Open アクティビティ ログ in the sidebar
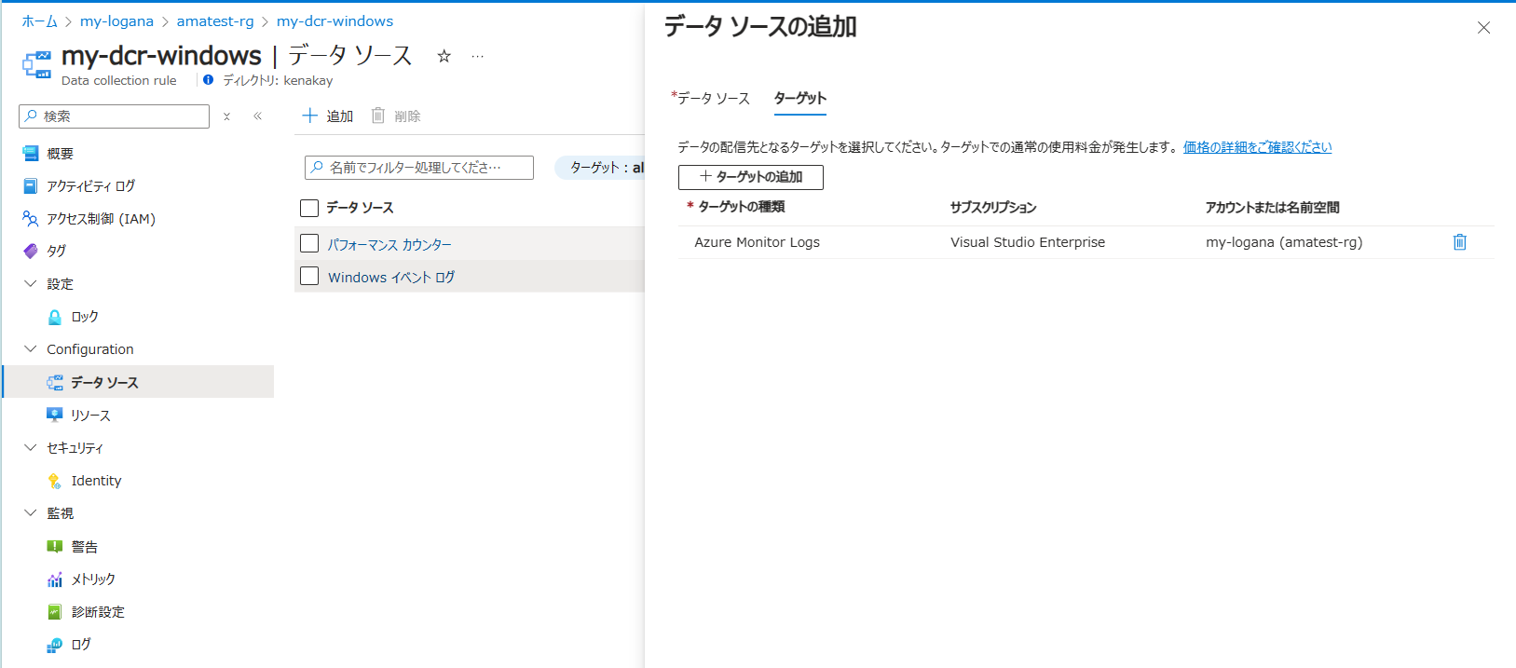Viewport: 1516px width, 668px height. (x=90, y=186)
